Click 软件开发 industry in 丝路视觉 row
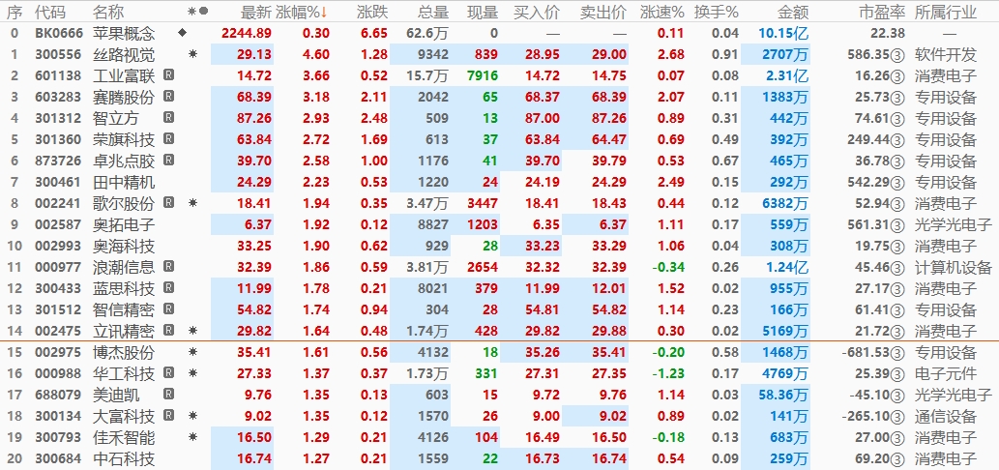The height and width of the screenshot is (470, 999). 945,55
